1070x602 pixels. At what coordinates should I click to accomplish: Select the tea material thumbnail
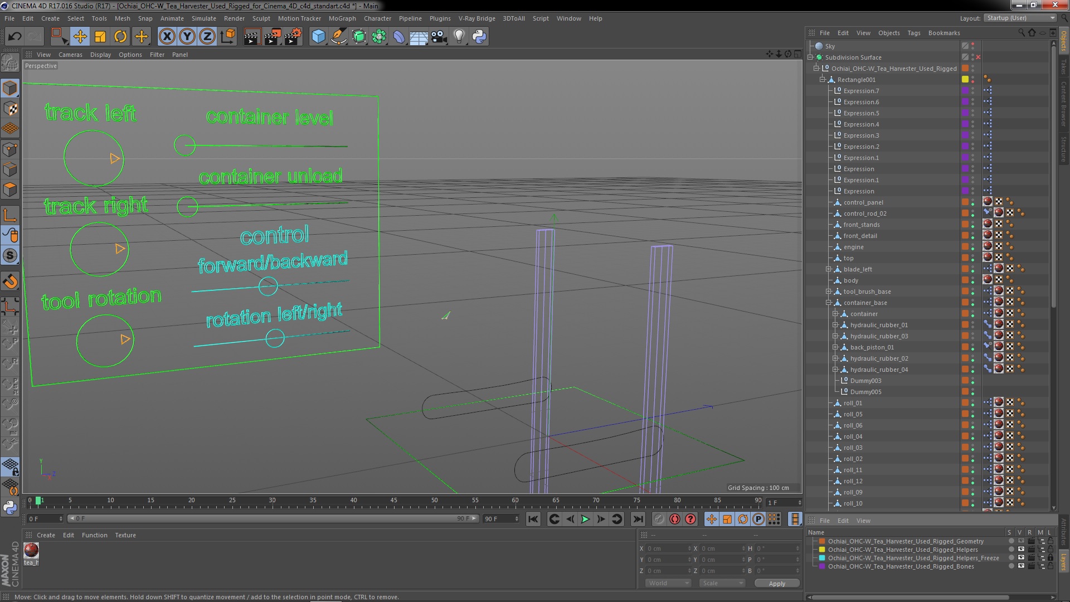(x=31, y=551)
